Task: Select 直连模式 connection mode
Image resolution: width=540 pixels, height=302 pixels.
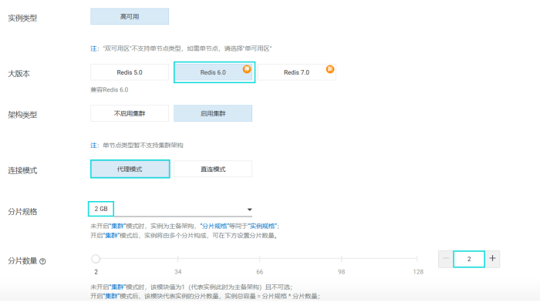Action: [x=213, y=169]
